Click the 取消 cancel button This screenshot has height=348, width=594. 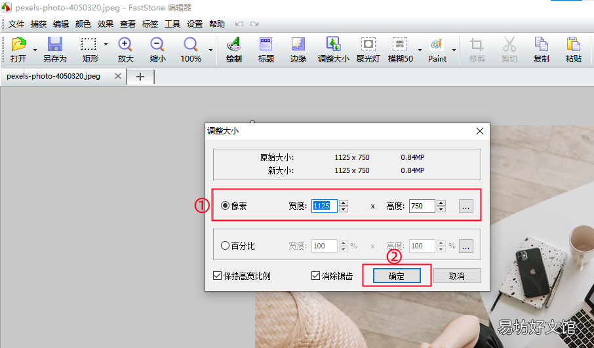(x=457, y=276)
